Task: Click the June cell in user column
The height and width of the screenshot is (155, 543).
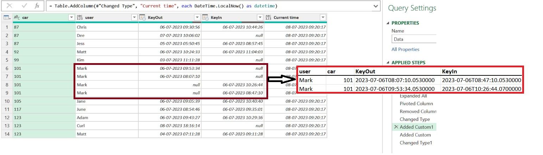Action: point(107,109)
